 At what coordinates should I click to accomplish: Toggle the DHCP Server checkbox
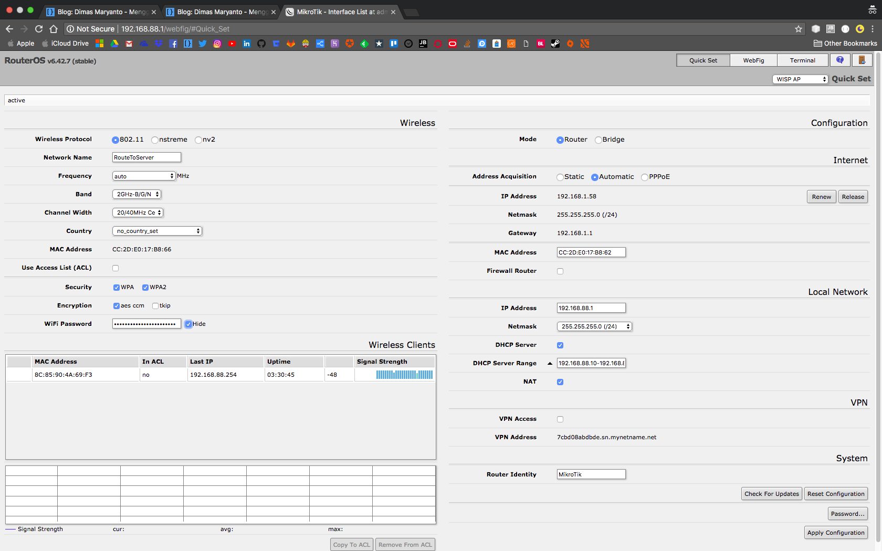coord(560,345)
